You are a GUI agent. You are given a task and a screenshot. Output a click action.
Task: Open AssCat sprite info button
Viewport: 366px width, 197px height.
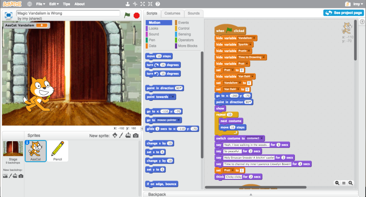pos(27,142)
